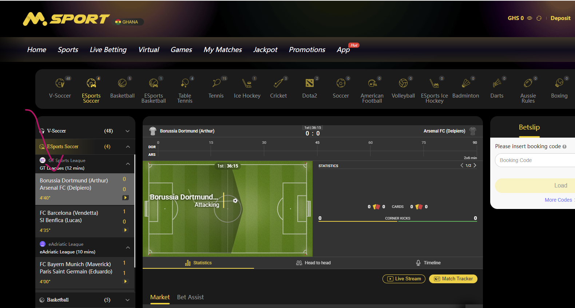Open Borussia Dortmund match stream arrow icon
The width and height of the screenshot is (575, 308).
click(126, 198)
